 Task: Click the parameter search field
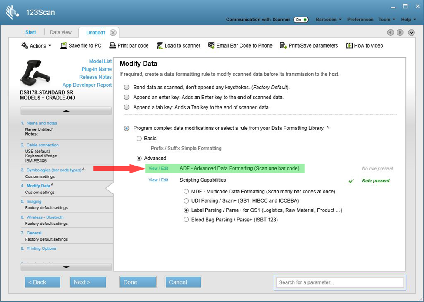point(339,282)
